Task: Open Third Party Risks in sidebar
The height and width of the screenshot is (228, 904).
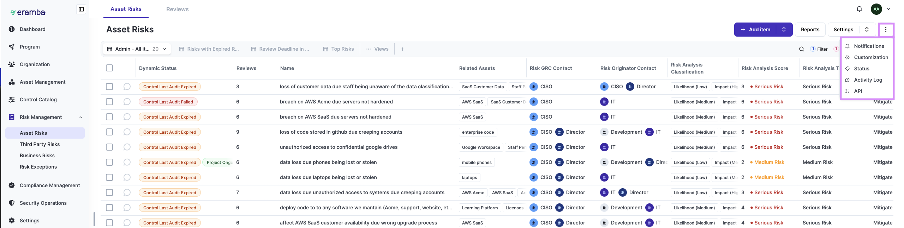Action: tap(40, 144)
